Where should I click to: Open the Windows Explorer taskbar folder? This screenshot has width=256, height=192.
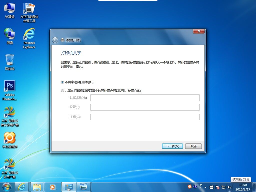pyautogui.click(x=37, y=187)
